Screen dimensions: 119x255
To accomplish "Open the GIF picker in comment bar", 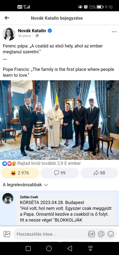I will click(91, 234).
